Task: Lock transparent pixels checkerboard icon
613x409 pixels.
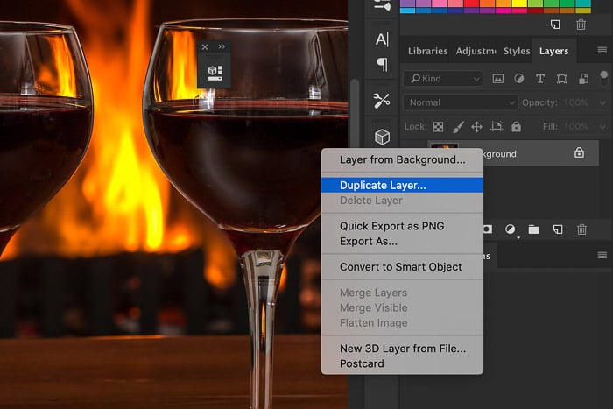Action: click(438, 127)
